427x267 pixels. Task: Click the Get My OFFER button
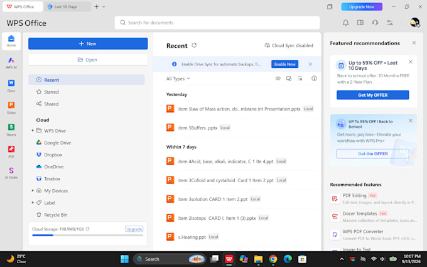point(372,95)
